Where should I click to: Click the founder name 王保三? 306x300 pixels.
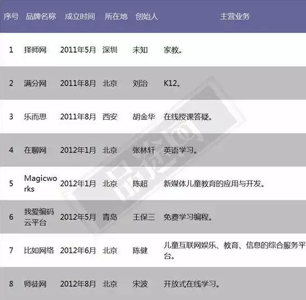click(144, 217)
